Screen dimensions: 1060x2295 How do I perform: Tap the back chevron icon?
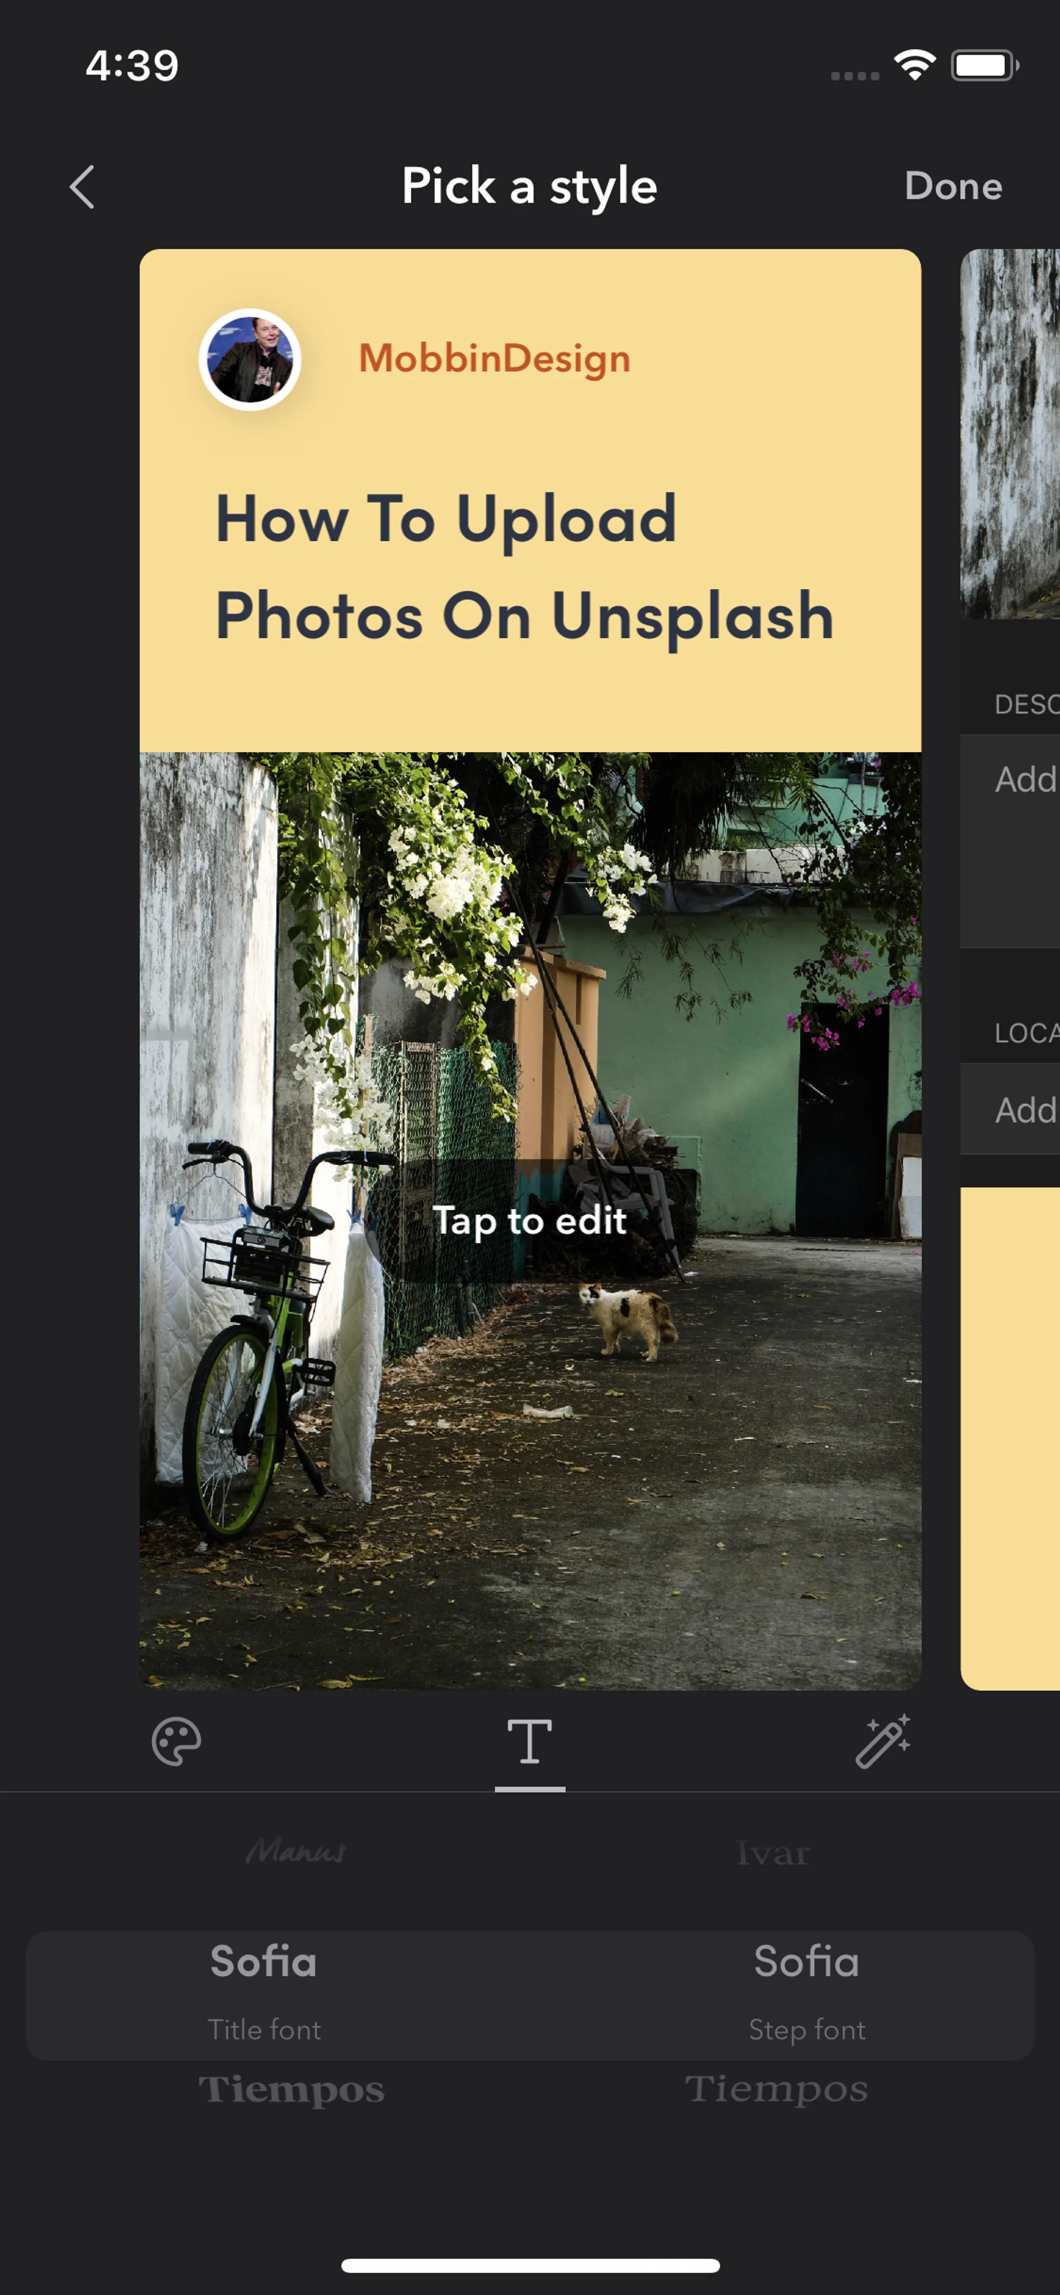click(x=83, y=187)
